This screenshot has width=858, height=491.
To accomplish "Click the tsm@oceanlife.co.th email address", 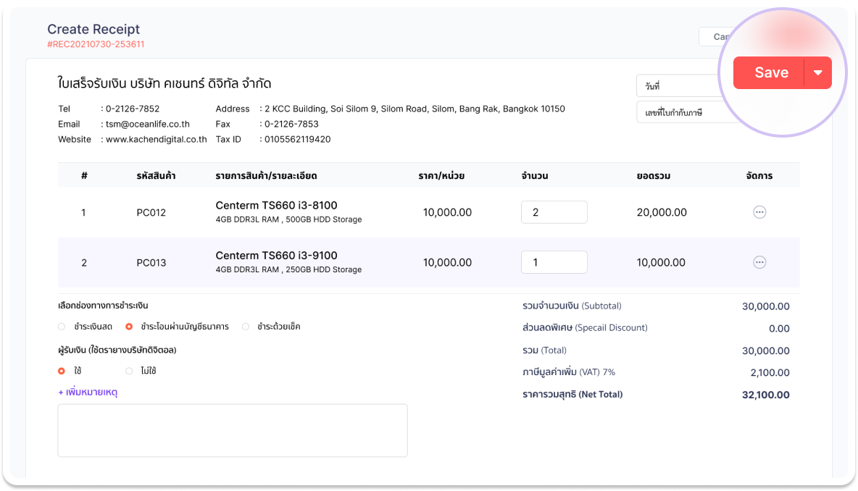I will click(147, 124).
